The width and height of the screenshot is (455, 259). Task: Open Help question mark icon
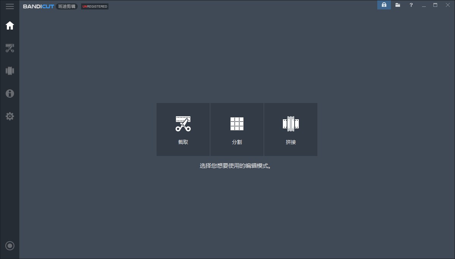(411, 5)
